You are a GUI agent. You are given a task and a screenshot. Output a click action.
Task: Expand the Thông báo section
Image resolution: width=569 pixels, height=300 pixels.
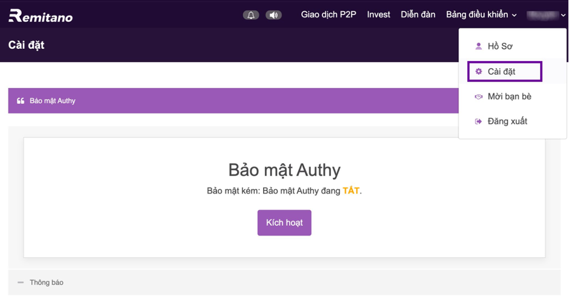pyautogui.click(x=47, y=282)
